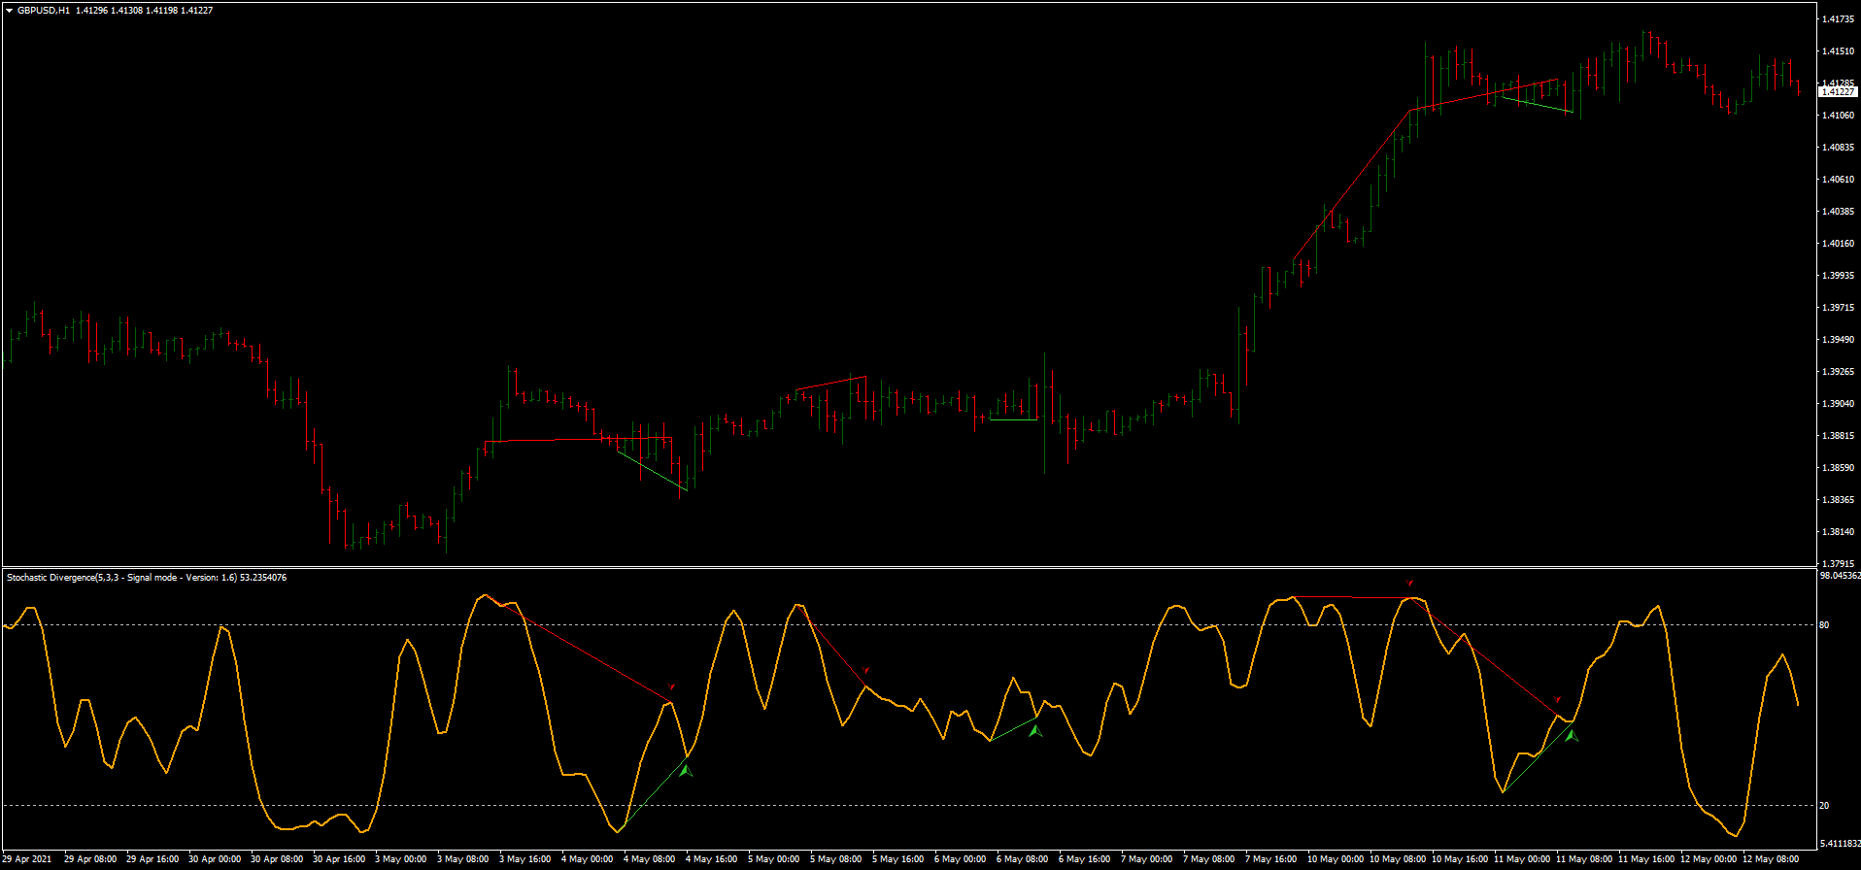Click the 1.38140 price on the price axis
Image resolution: width=1861 pixels, height=870 pixels.
point(1837,532)
